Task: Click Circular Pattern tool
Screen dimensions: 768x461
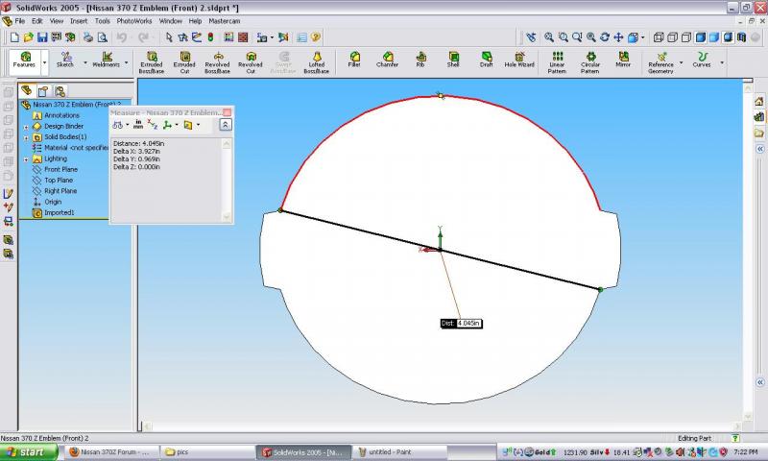Action: 590,62
